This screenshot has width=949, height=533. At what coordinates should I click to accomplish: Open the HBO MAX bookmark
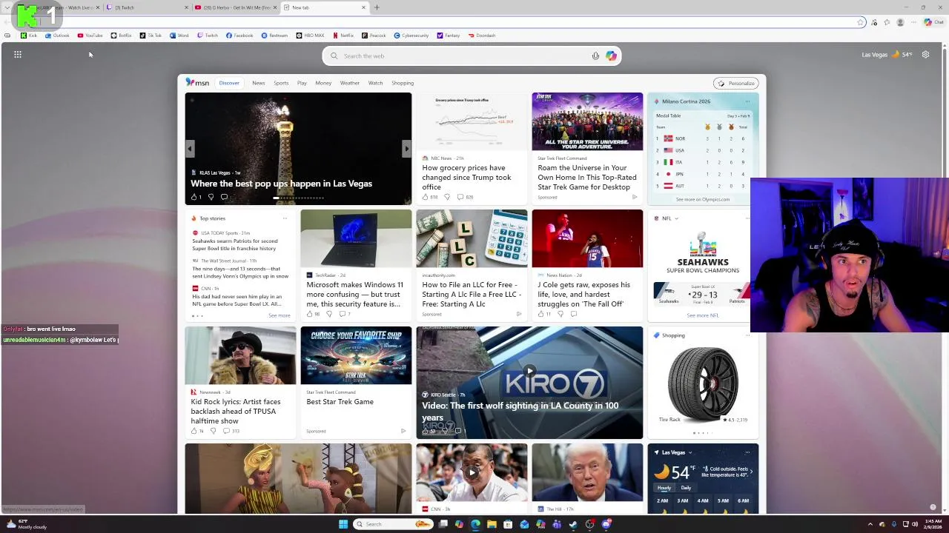tap(310, 36)
